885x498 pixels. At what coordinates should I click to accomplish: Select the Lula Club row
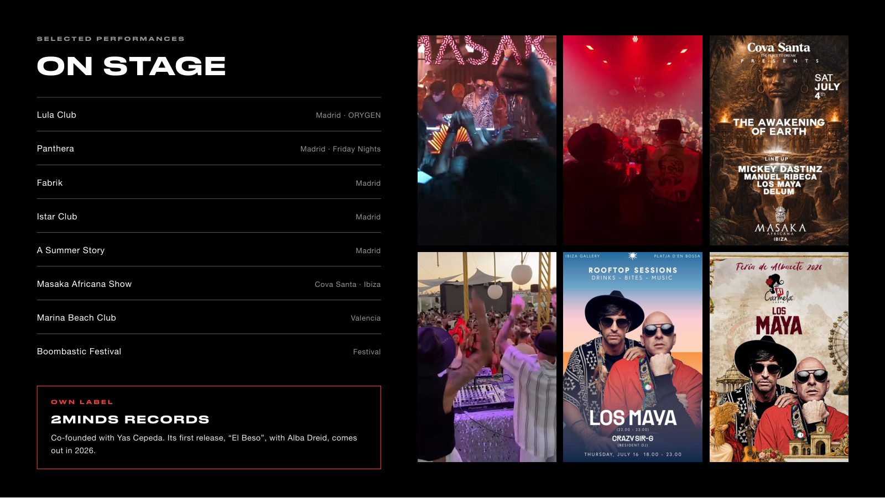point(209,115)
